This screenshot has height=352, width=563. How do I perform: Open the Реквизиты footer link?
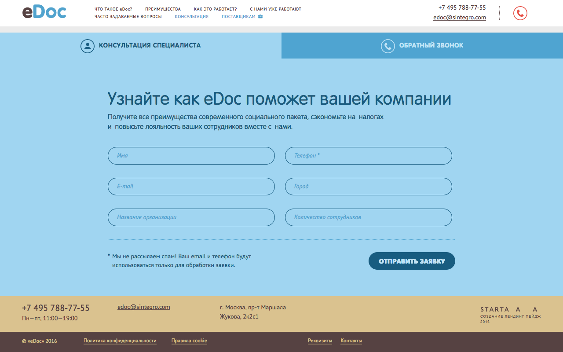(320, 341)
